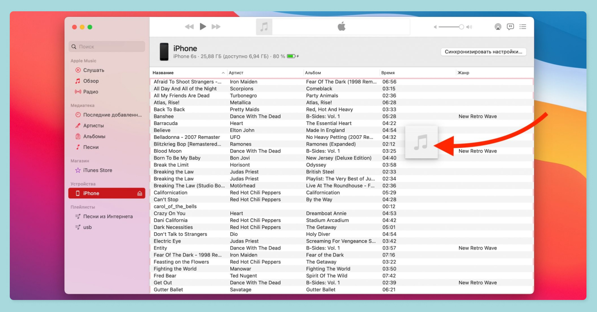
Task: Open Альбомы in the sidebar
Action: pos(94,136)
